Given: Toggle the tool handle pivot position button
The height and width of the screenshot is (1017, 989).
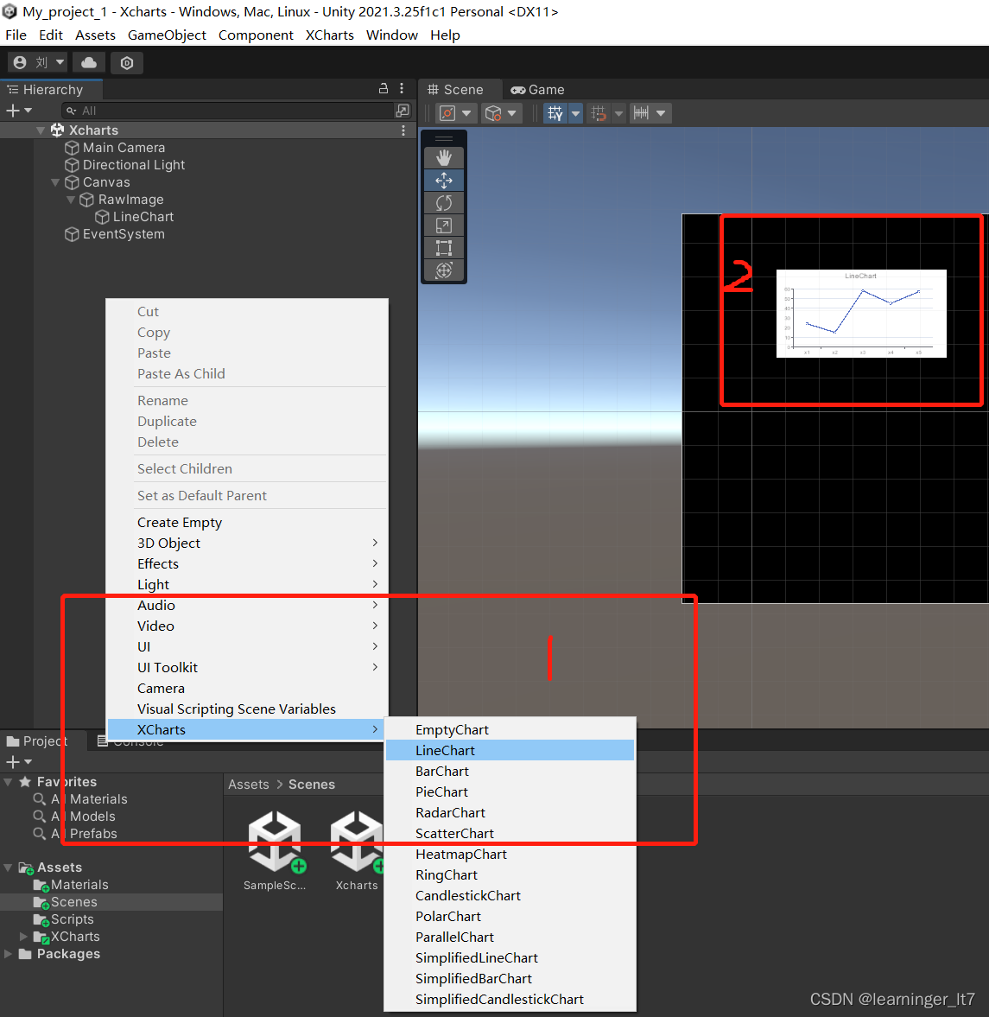Looking at the screenshot, I should pyautogui.click(x=447, y=113).
